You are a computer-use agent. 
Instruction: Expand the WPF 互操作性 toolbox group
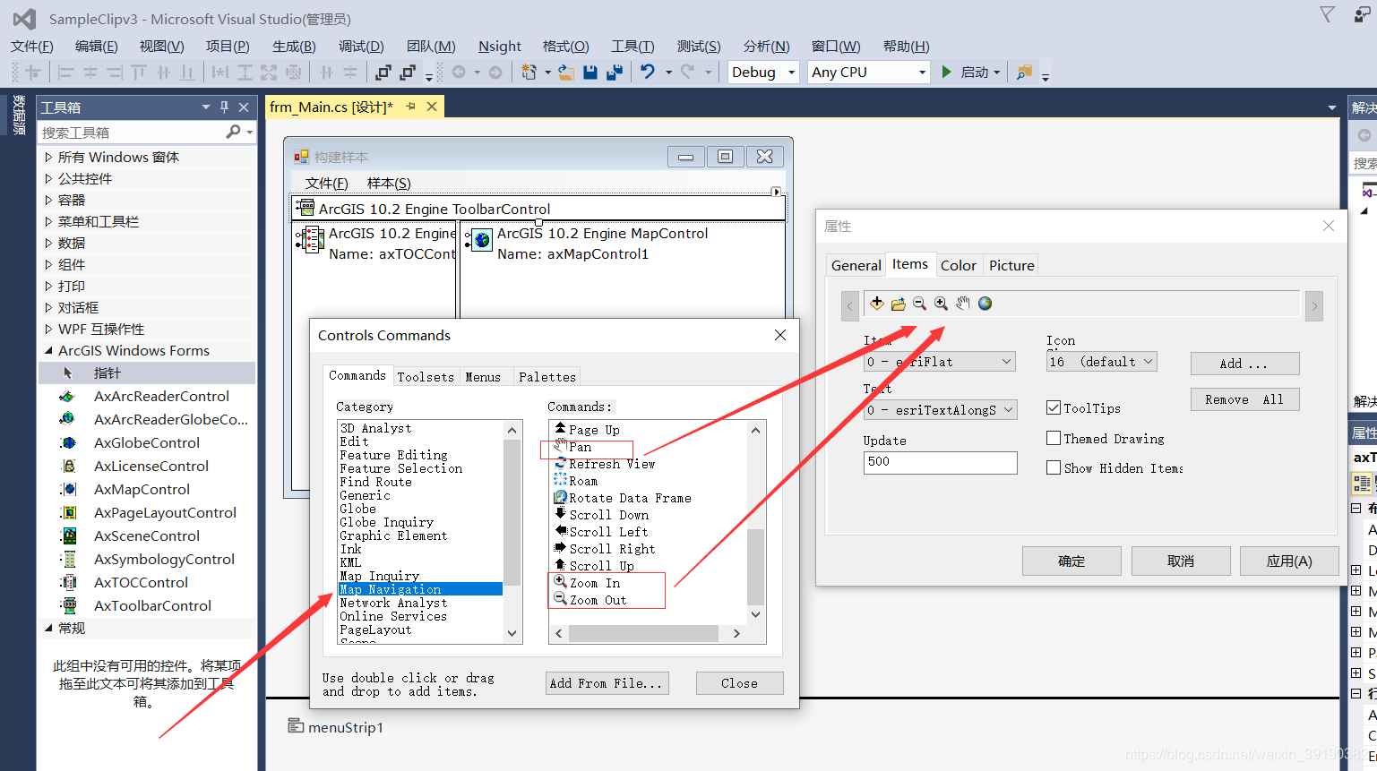coord(48,329)
